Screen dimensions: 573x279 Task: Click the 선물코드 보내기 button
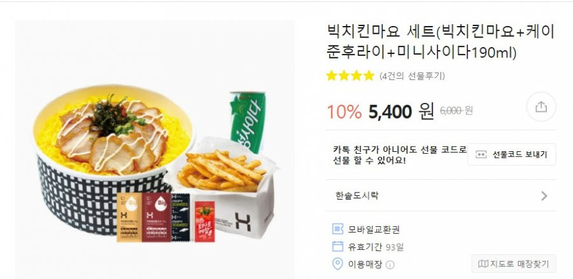(x=512, y=154)
